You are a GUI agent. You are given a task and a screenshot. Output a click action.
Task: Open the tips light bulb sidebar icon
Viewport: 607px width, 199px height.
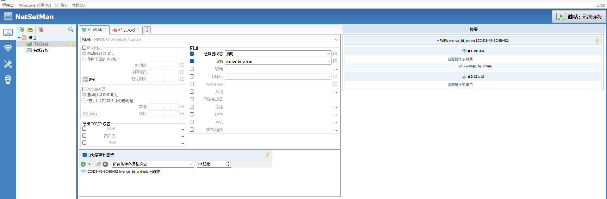(x=8, y=80)
